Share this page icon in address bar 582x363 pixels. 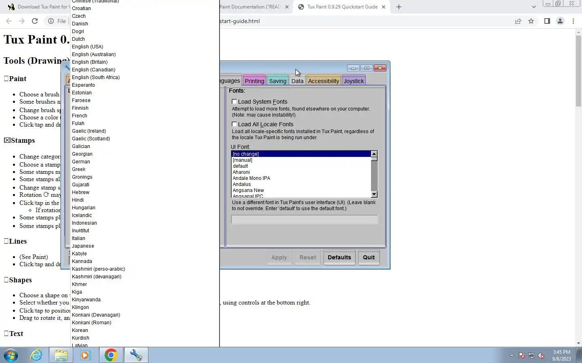pyautogui.click(x=518, y=21)
